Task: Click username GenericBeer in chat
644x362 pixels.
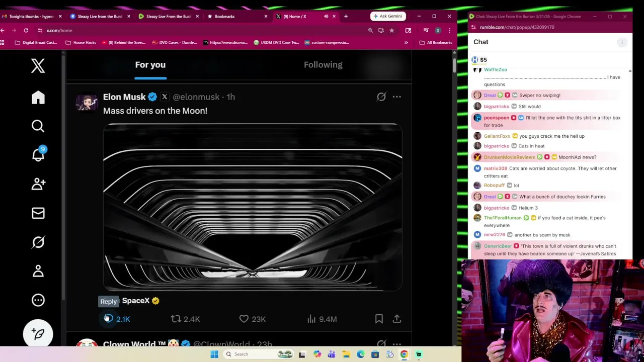Action: coord(498,246)
